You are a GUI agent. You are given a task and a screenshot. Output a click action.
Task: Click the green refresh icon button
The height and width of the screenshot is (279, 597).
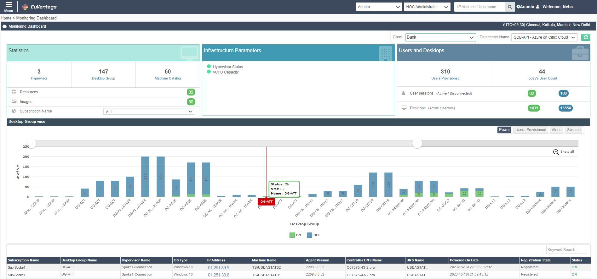point(586,37)
